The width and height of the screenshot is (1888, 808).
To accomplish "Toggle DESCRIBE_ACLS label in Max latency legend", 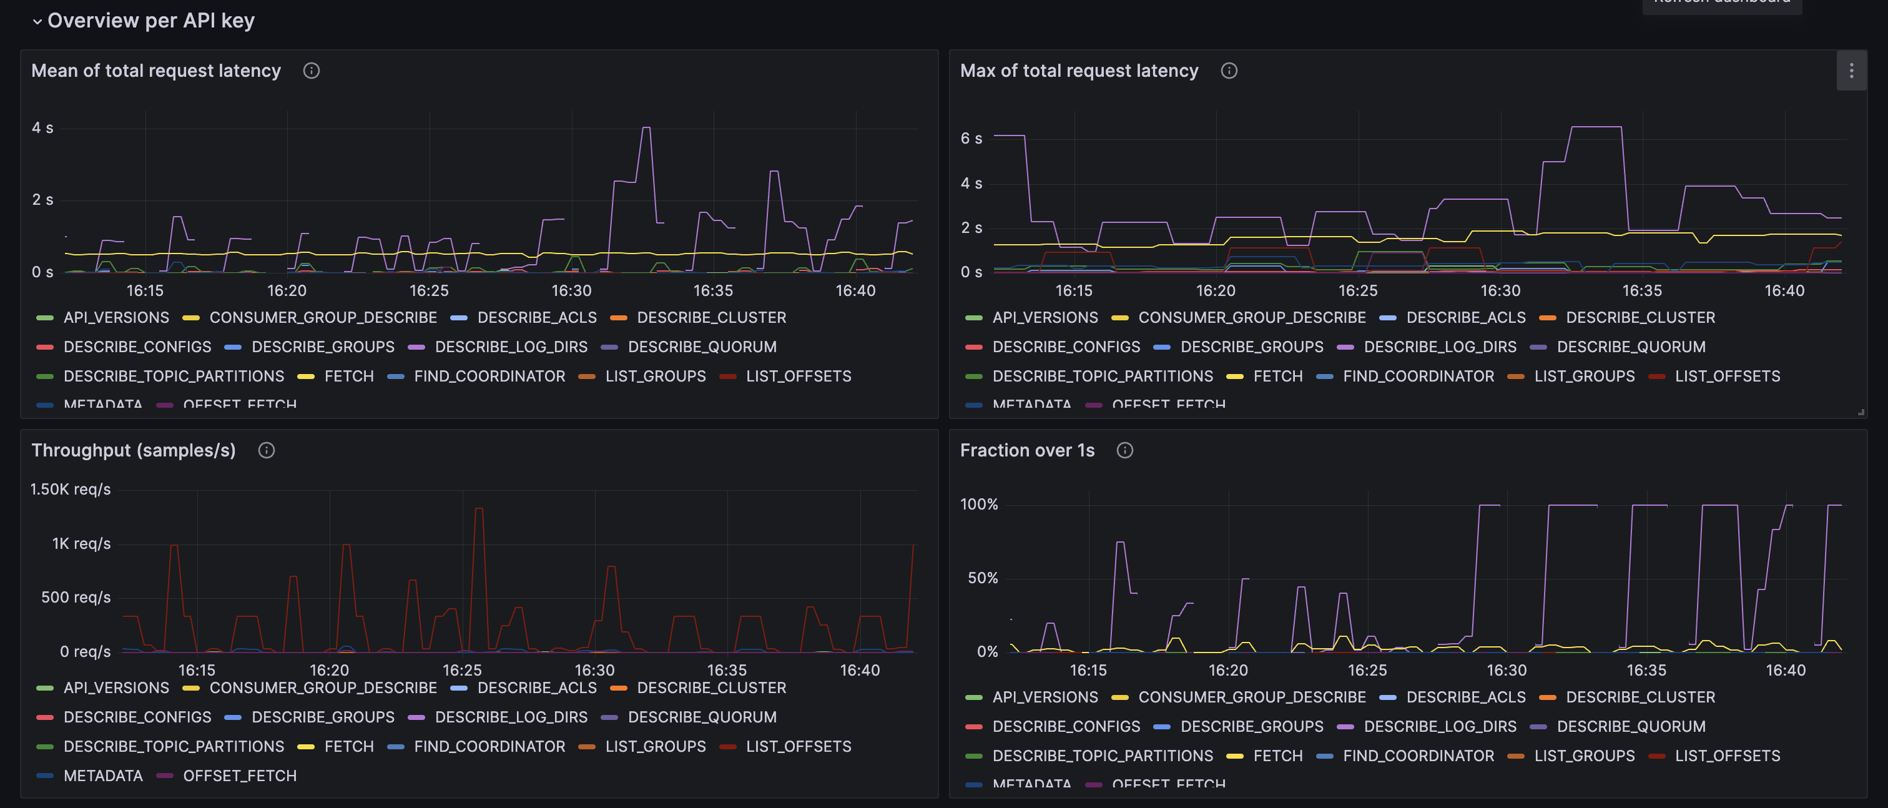I will pos(1466,317).
